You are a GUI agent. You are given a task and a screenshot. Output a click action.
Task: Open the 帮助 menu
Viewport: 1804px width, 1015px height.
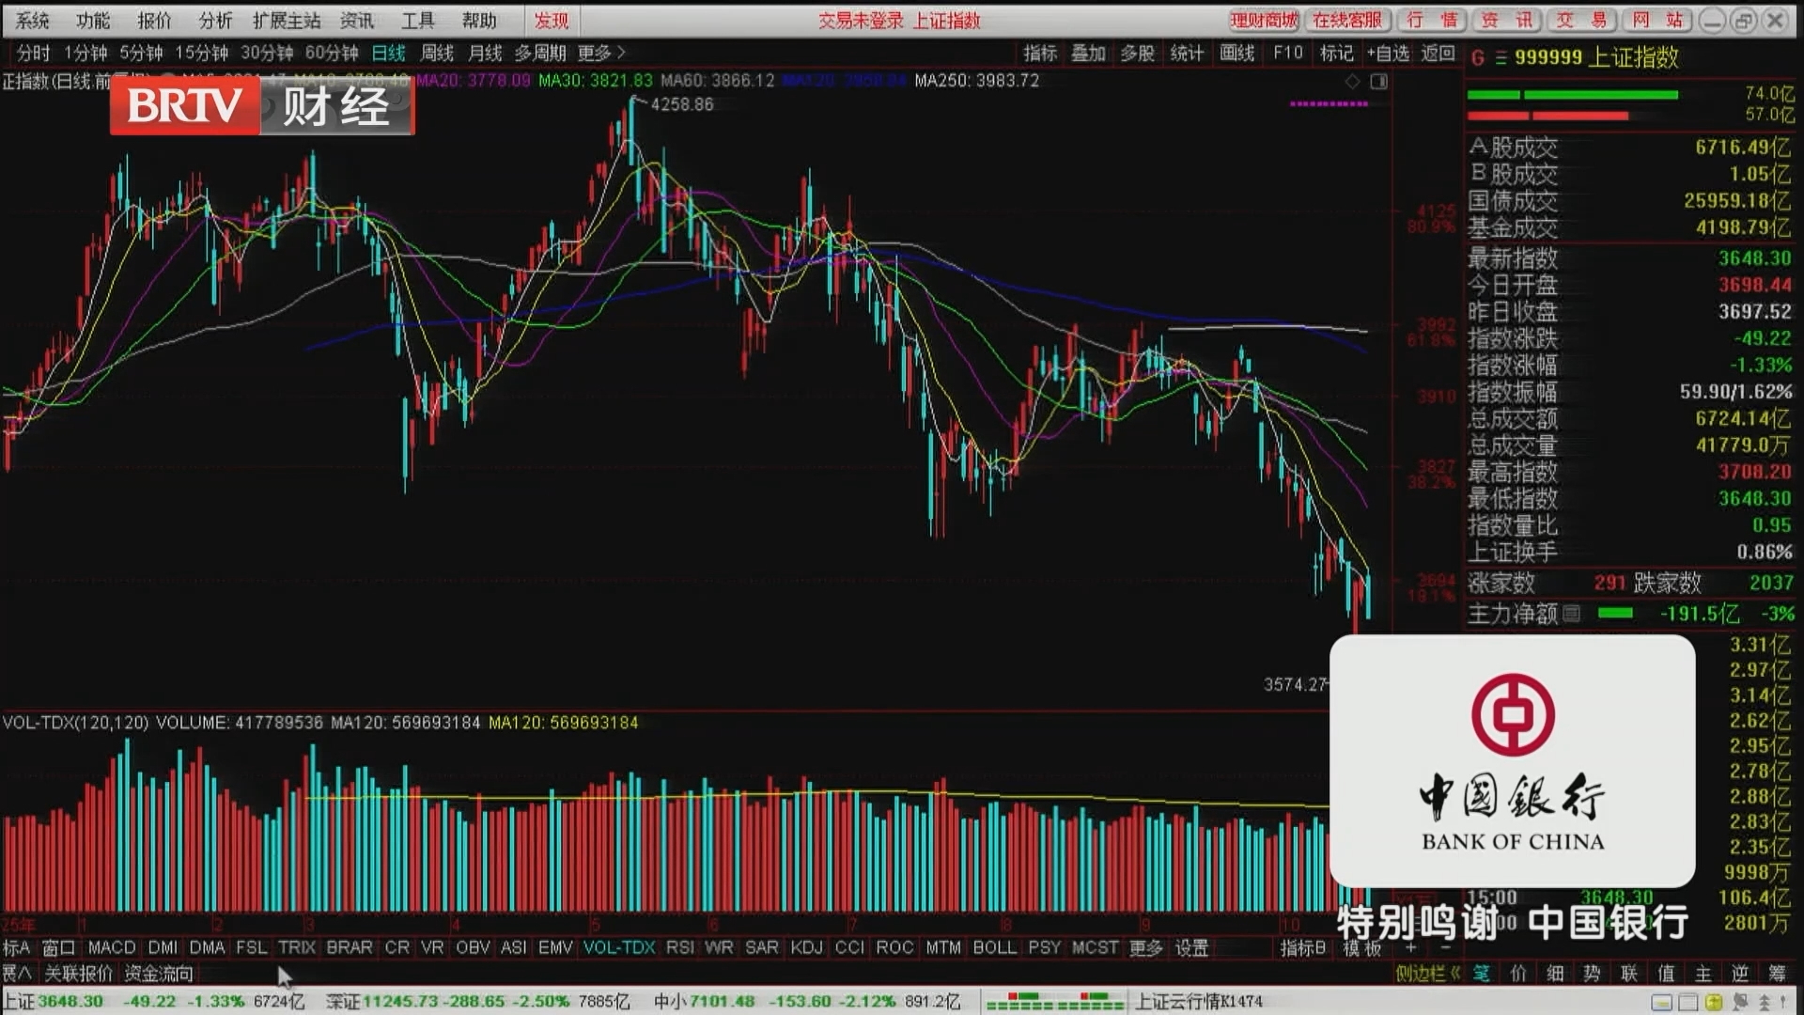[479, 21]
